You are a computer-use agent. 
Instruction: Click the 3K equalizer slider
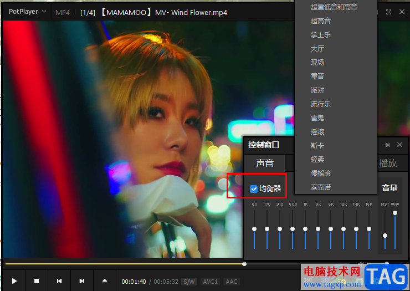[x=318, y=229]
